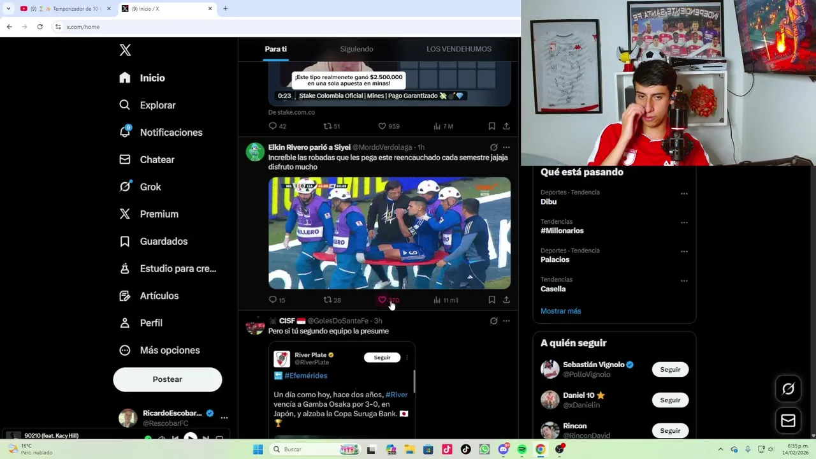Click Mostrar más under trends
The width and height of the screenshot is (816, 459).
pos(561,311)
